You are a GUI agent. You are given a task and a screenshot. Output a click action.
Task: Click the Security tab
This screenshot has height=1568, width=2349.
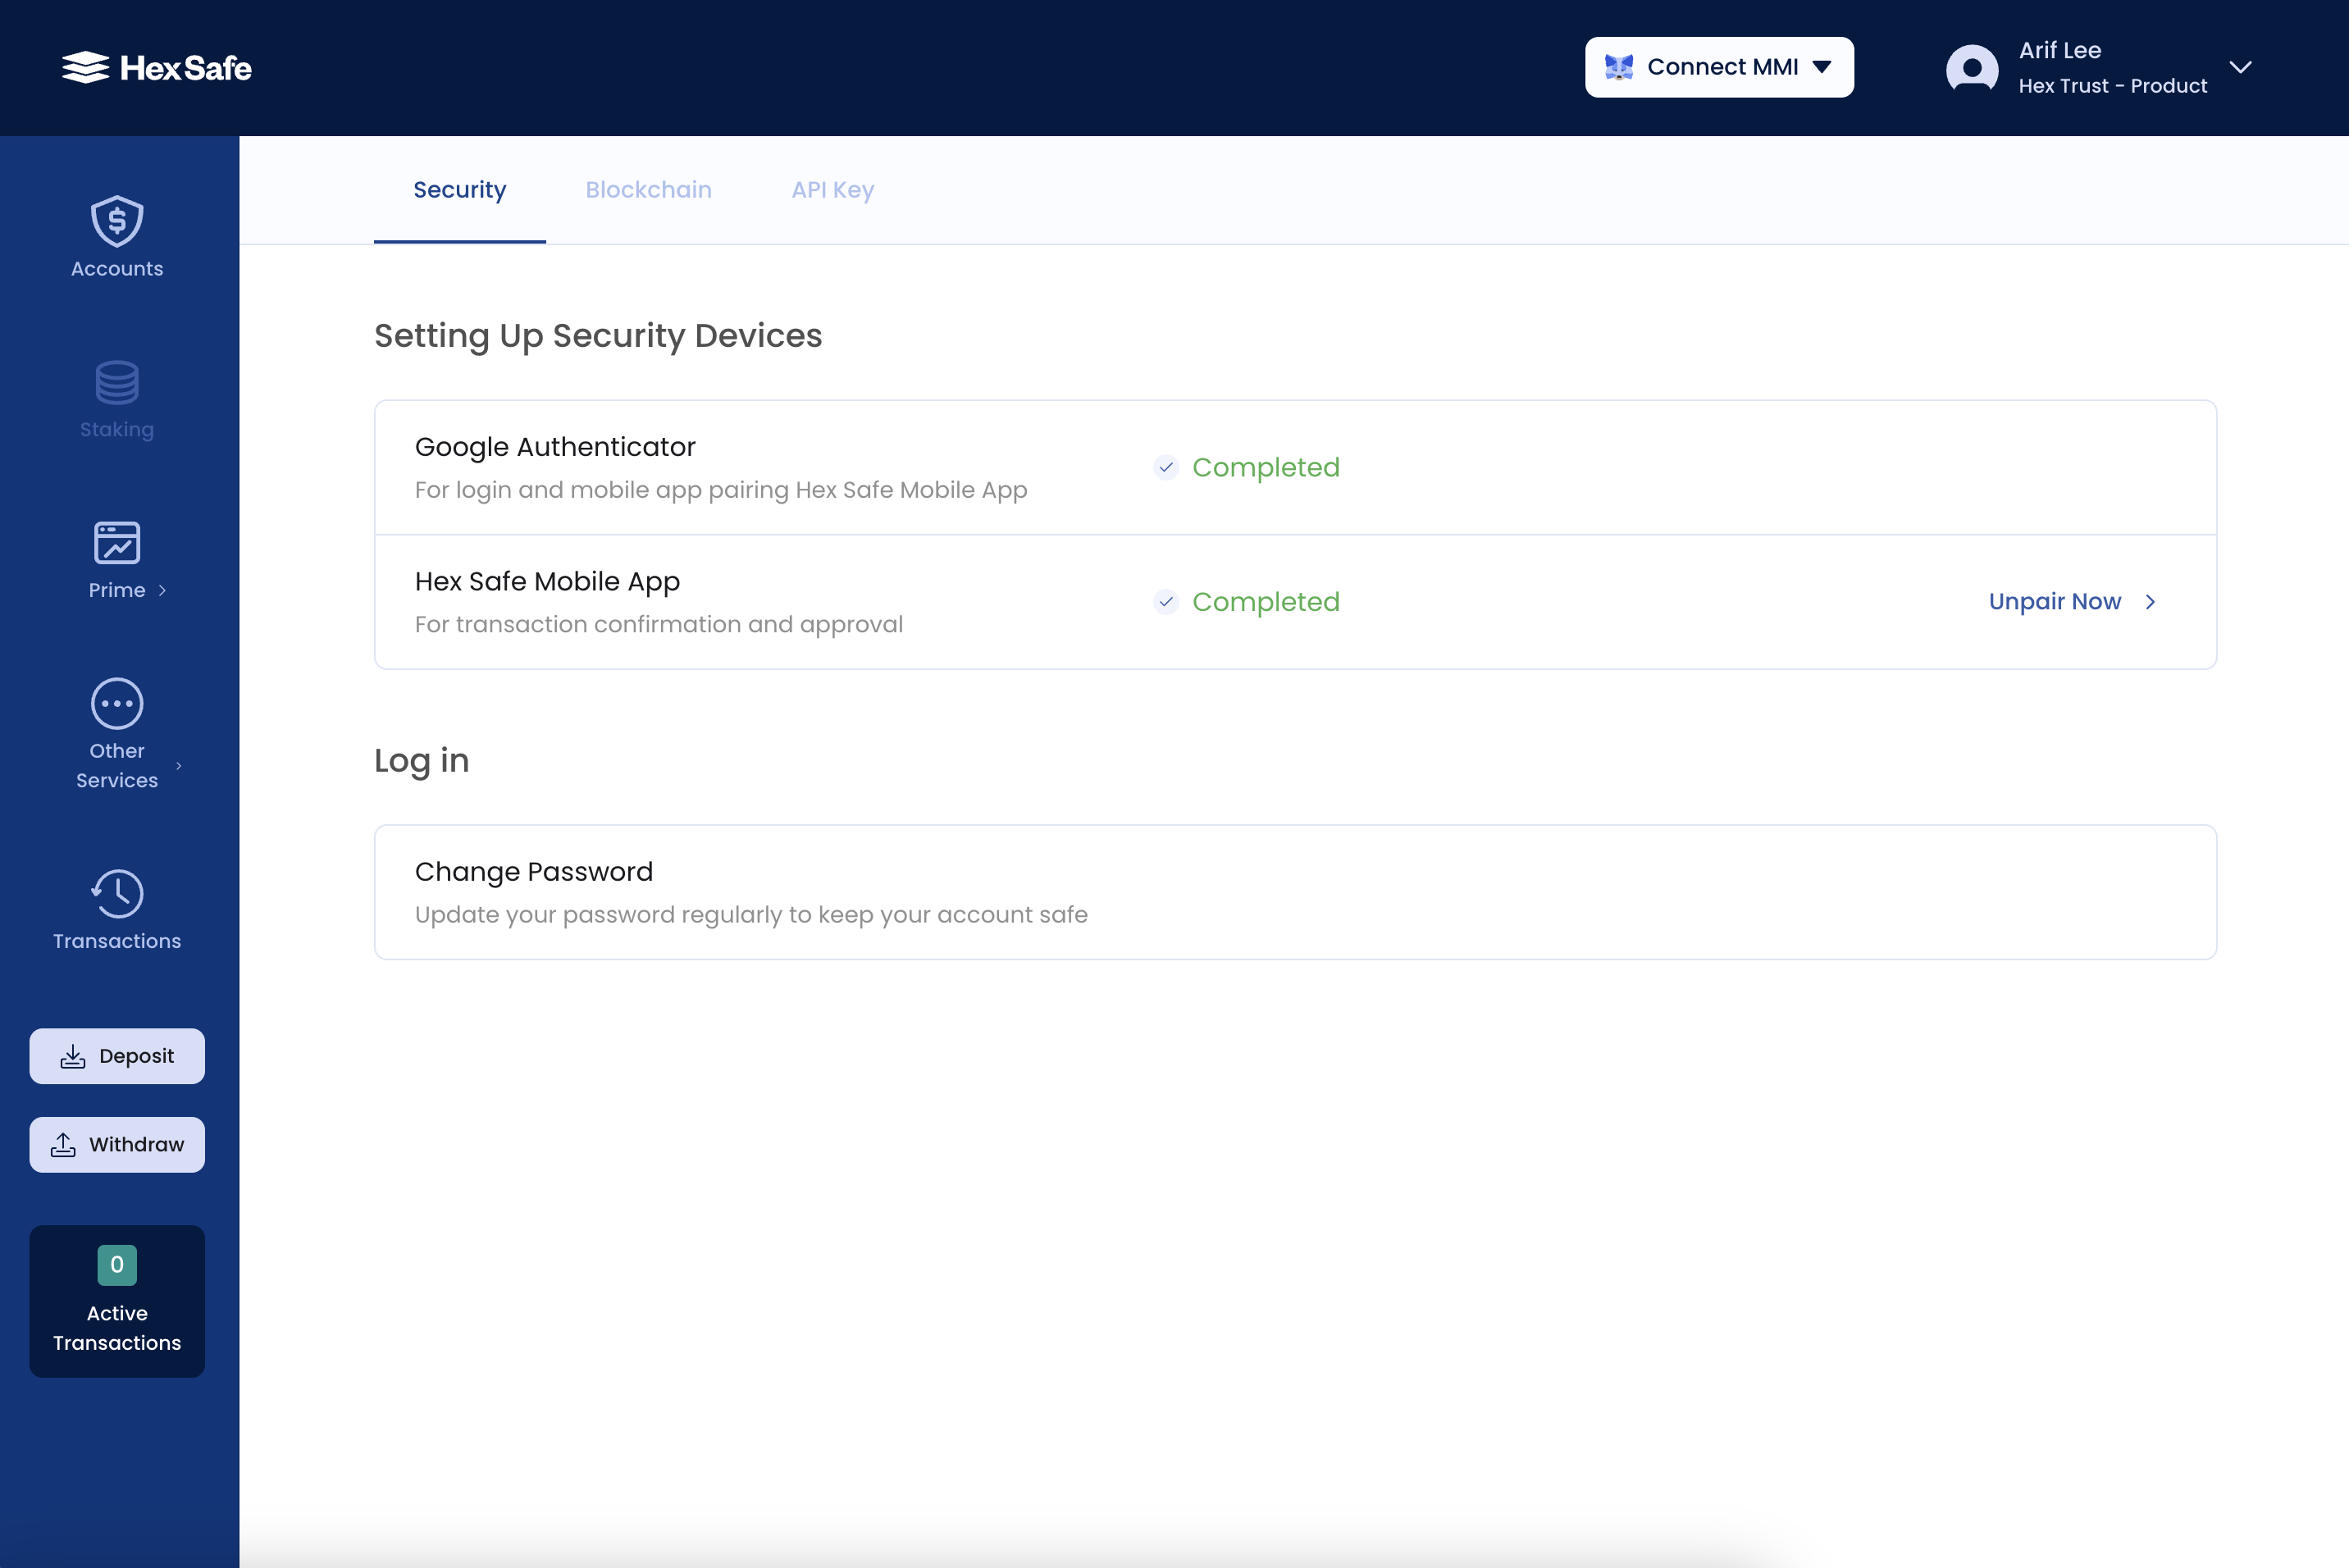tap(459, 190)
